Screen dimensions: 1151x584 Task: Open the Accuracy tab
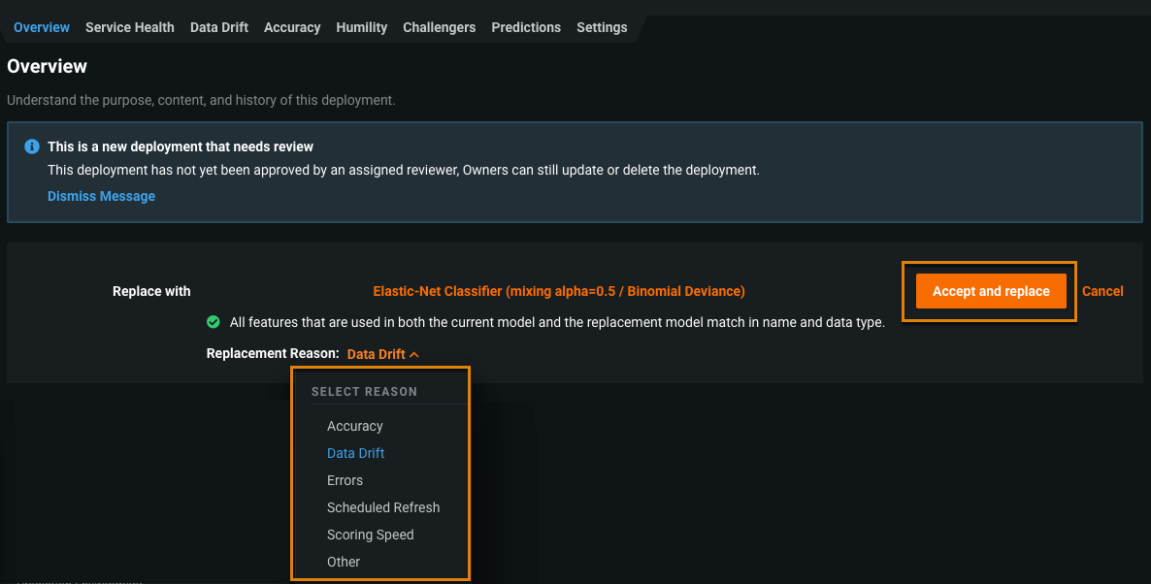[292, 27]
